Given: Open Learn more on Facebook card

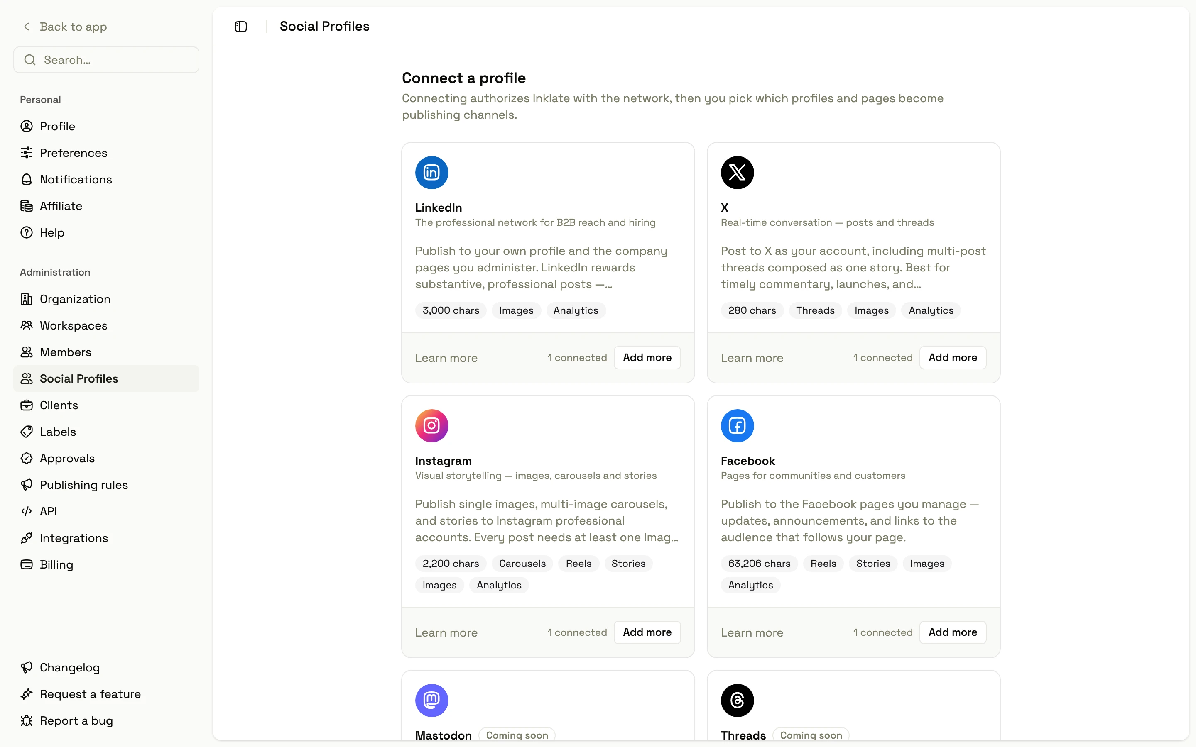Looking at the screenshot, I should 752,632.
